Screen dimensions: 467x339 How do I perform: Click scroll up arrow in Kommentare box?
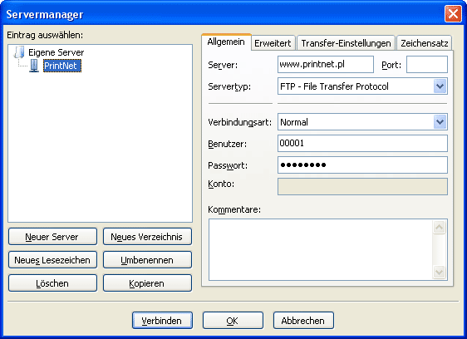coord(440,228)
